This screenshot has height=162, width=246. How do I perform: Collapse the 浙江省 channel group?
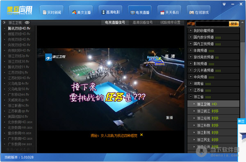pos(213,97)
